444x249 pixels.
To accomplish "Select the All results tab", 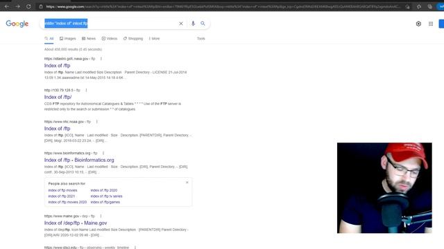I will [x=49, y=39].
